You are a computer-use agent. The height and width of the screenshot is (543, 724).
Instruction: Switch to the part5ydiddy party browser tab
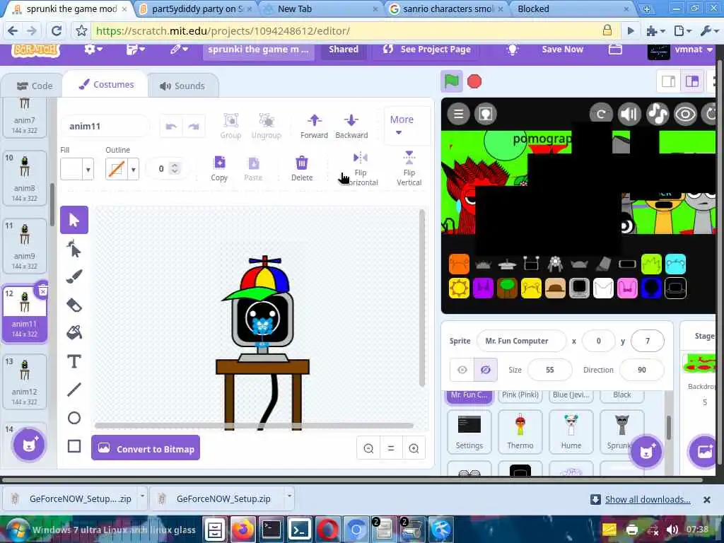(x=197, y=8)
